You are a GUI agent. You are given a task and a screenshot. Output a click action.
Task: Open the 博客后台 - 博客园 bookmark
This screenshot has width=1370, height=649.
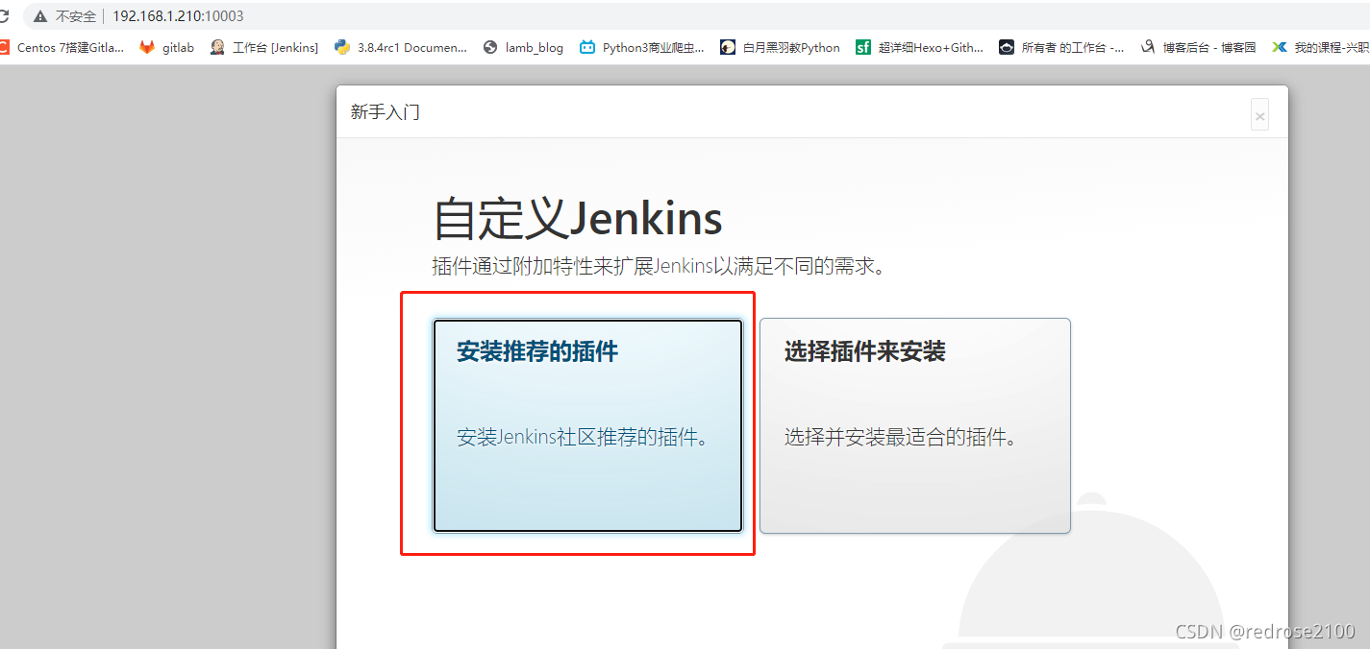[1198, 47]
